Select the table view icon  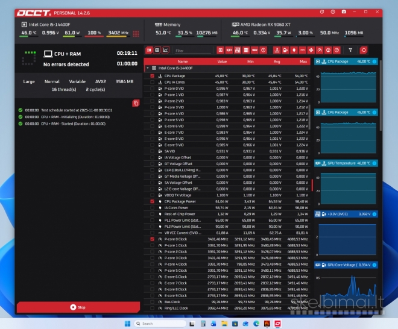pyautogui.click(x=157, y=50)
